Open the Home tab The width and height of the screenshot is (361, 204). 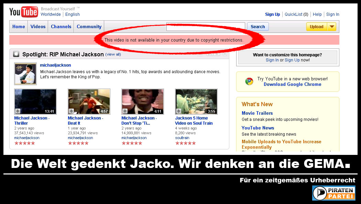(19, 27)
